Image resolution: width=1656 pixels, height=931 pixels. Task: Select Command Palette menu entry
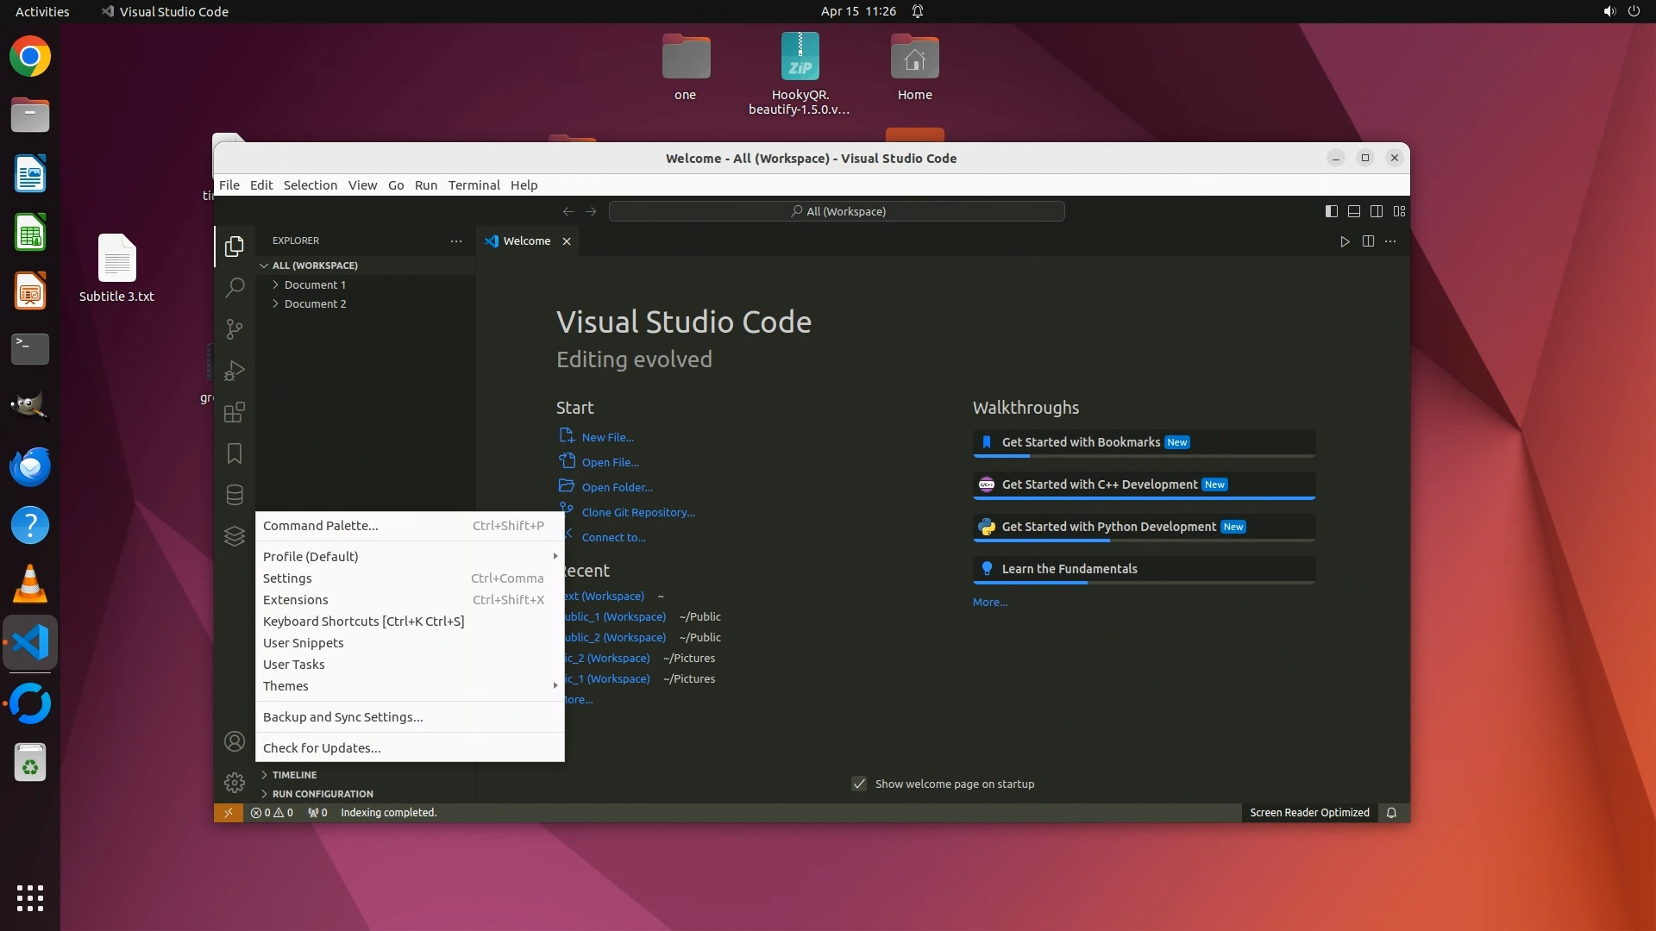321,526
